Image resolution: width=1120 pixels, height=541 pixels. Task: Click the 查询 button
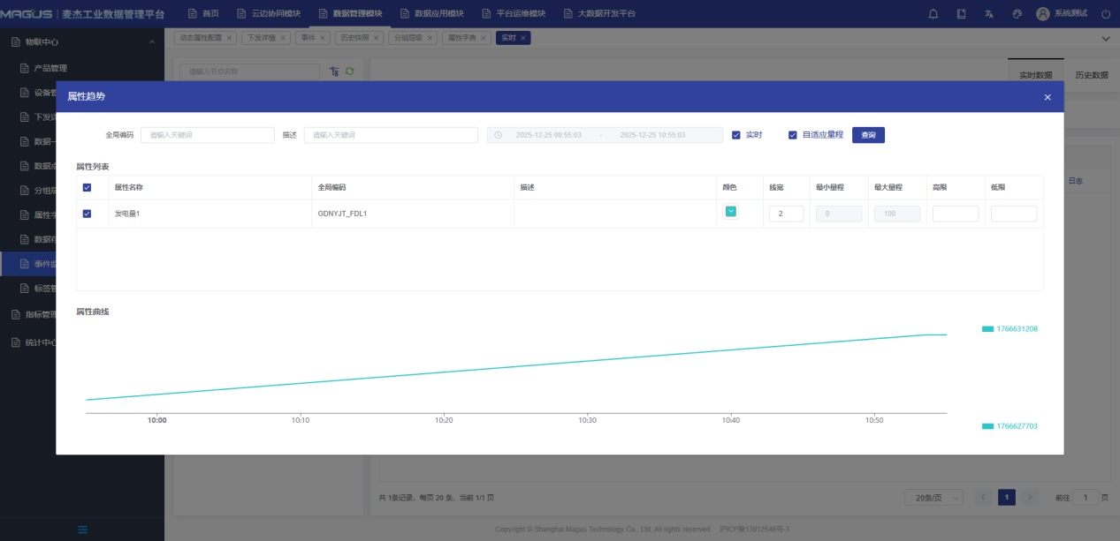(x=868, y=135)
